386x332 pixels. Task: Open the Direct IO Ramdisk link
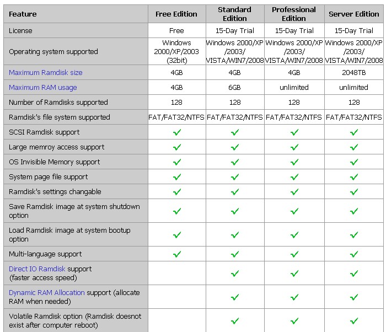[37, 269]
